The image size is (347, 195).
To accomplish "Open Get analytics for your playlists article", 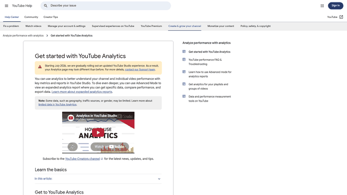I will [x=208, y=87].
